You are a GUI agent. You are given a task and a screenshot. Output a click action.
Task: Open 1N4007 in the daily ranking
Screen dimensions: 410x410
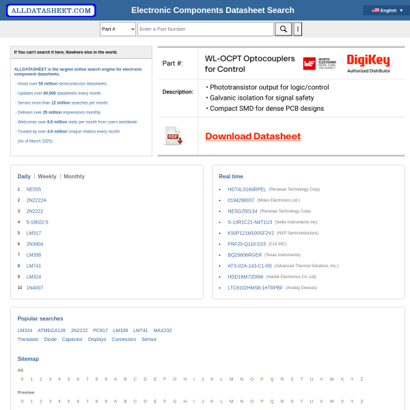point(35,288)
